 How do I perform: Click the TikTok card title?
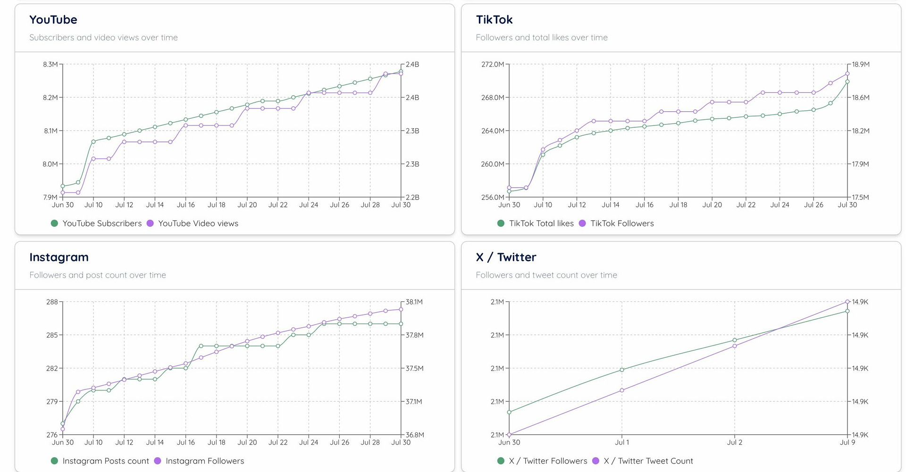point(494,20)
